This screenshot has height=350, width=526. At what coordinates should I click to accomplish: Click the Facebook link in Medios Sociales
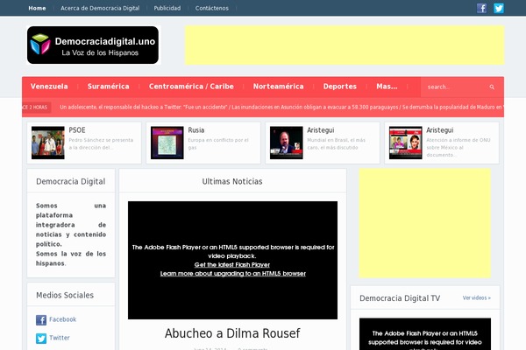click(x=63, y=319)
